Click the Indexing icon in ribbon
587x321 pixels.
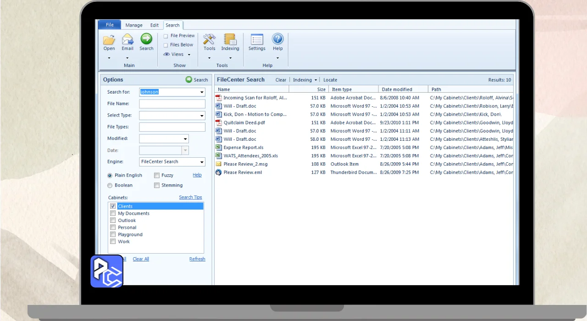click(230, 40)
